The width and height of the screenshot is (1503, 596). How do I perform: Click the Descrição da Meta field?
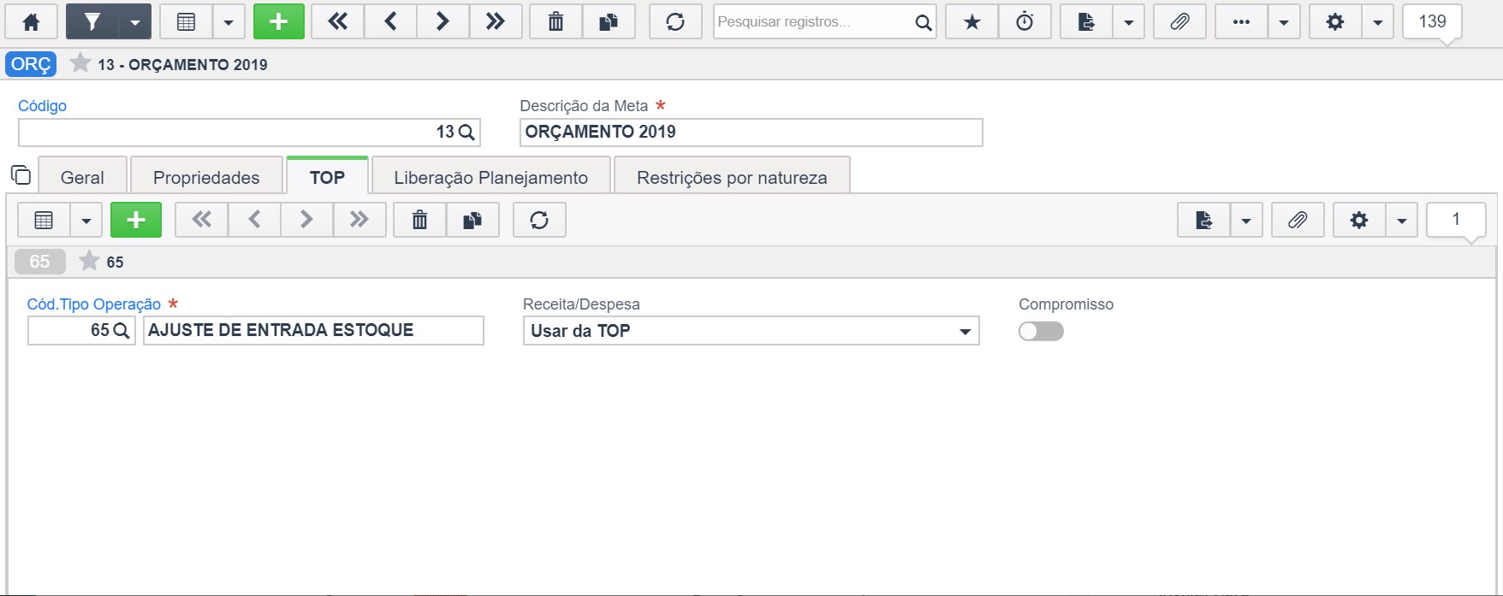coord(751,133)
